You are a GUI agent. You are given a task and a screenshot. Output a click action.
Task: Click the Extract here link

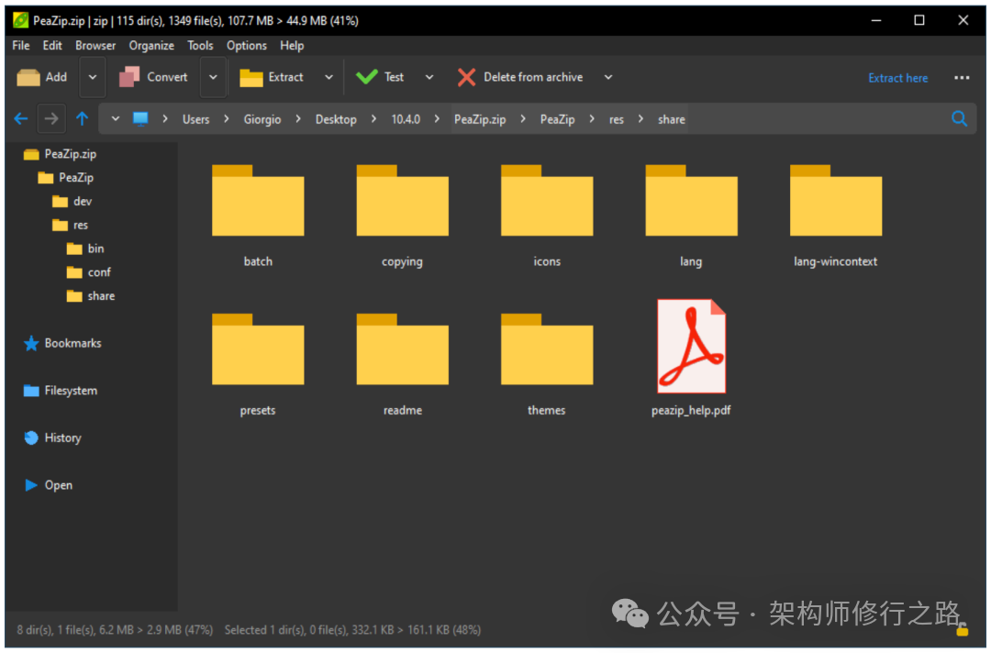point(897,78)
